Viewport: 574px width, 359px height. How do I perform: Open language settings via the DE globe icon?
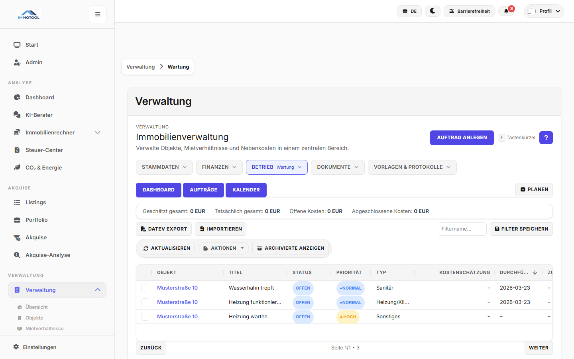click(x=409, y=11)
